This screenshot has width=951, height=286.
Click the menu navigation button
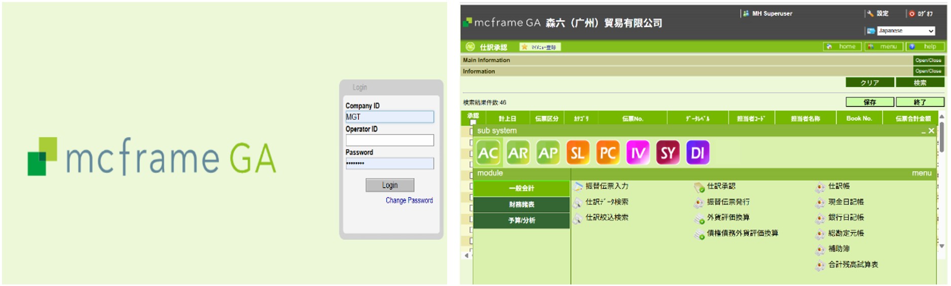click(x=884, y=47)
